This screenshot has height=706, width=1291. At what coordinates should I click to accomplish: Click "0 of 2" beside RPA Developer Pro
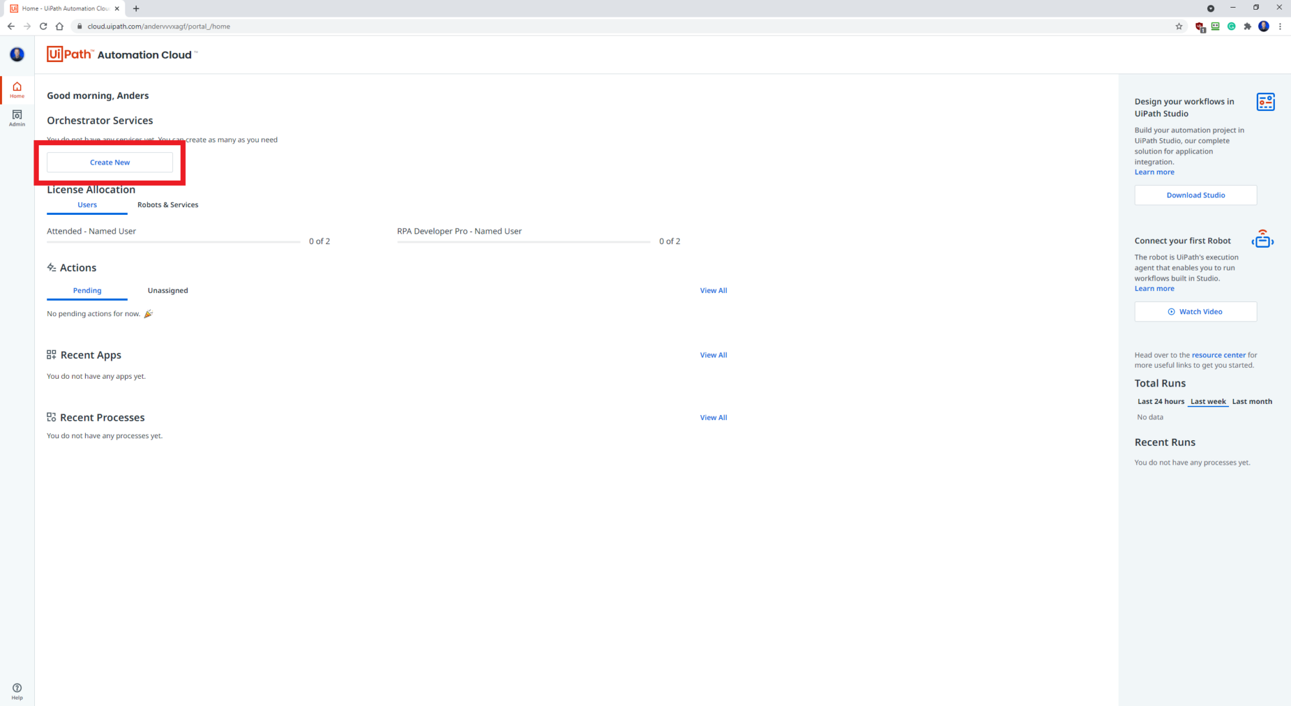[x=669, y=241]
